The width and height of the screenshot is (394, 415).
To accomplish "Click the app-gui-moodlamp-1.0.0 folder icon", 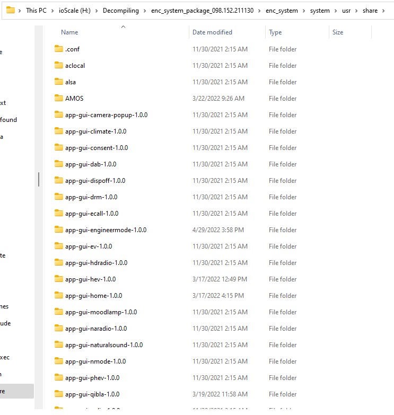I will (x=58, y=312).
